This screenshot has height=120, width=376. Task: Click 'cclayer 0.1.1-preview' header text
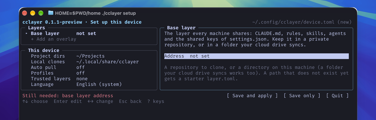52,22
